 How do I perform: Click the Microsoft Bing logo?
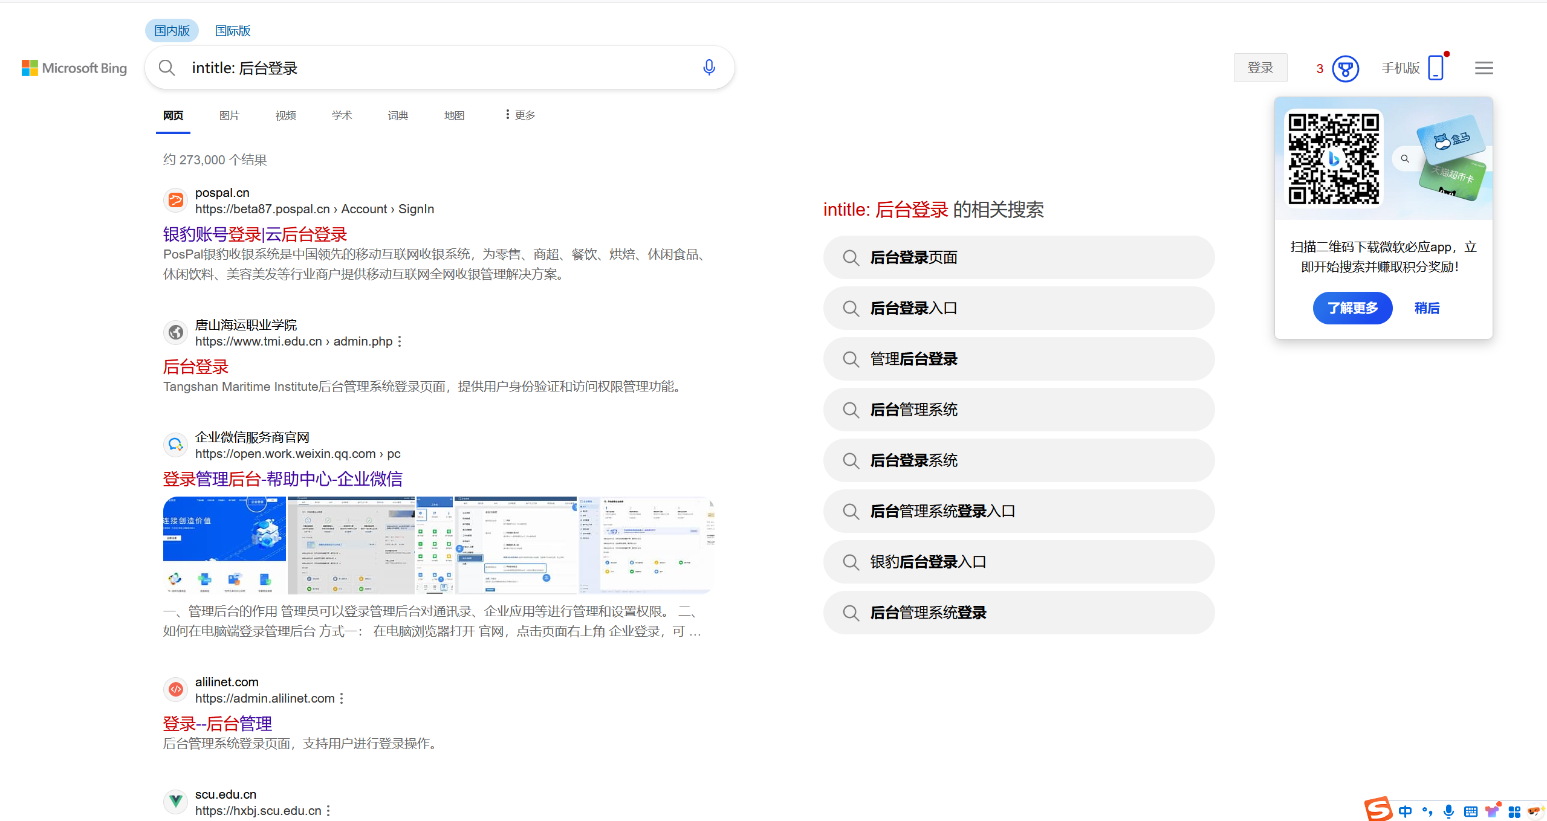pyautogui.click(x=74, y=68)
